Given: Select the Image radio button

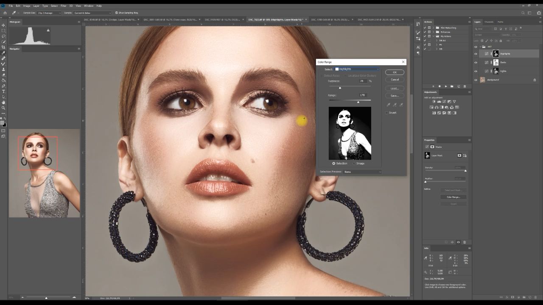Looking at the screenshot, I should [x=354, y=163].
